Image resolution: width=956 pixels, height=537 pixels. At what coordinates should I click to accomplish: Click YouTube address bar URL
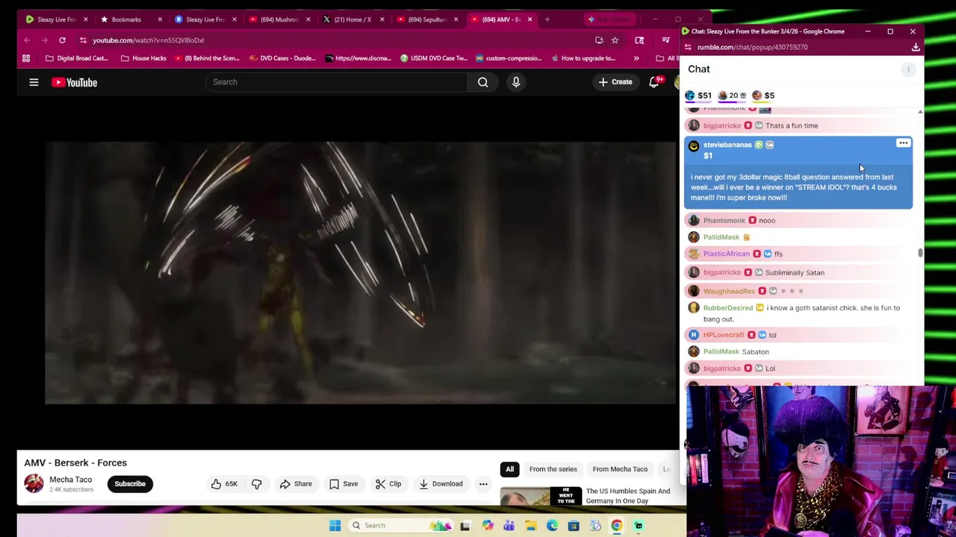click(x=148, y=40)
